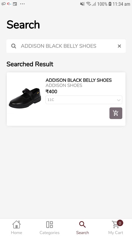Screen dimensions: 132x236
Task: Open the black belly shoe thumbnail
Action: tap(25, 98)
